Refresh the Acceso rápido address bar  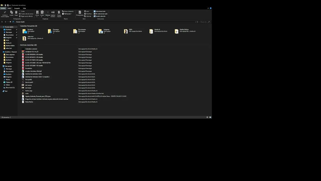click(198, 22)
